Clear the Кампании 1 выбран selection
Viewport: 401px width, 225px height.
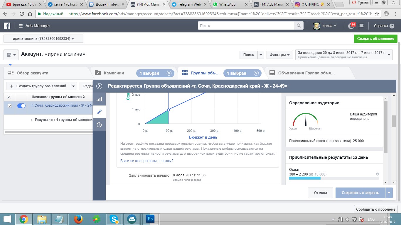(169, 73)
